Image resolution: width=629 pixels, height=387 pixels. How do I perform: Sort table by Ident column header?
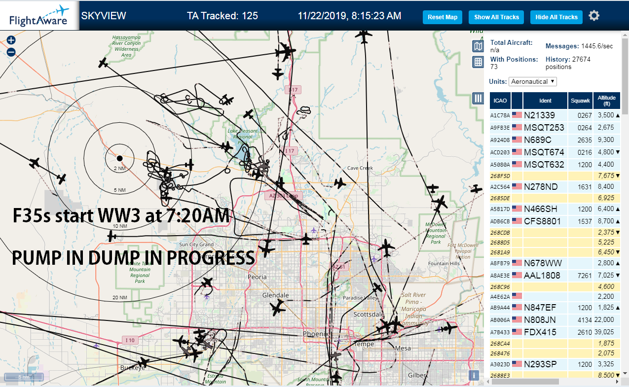pos(545,101)
